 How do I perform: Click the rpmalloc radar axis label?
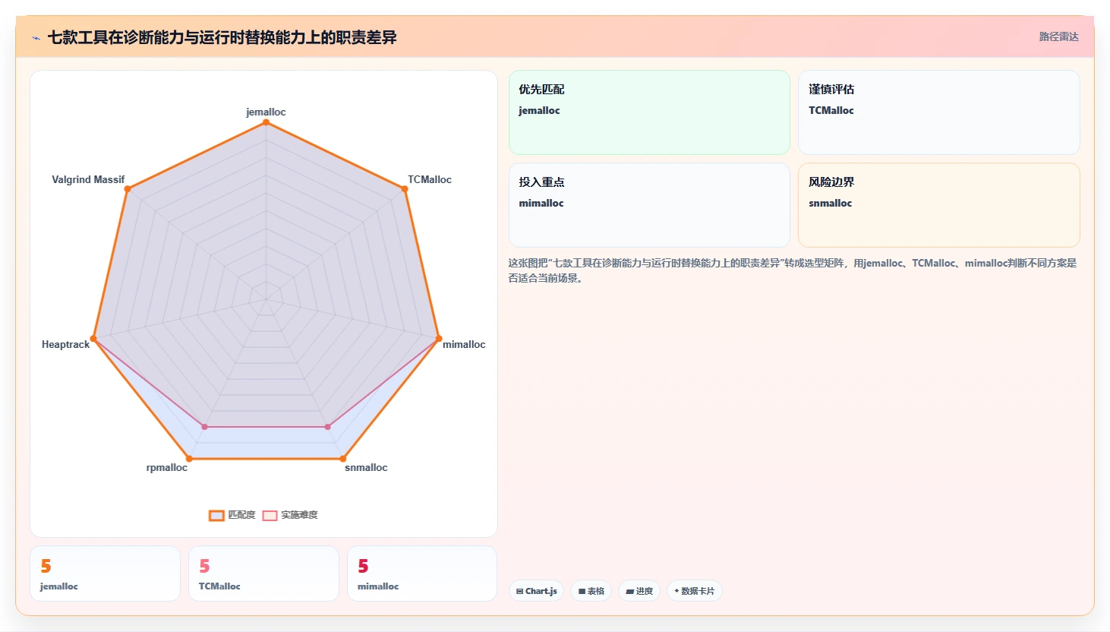pyautogui.click(x=167, y=467)
